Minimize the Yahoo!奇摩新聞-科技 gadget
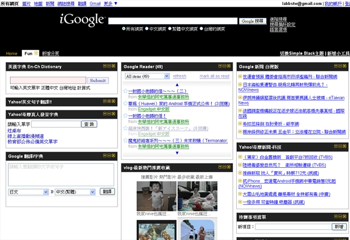Viewport: 350px width, 240px height. (x=340, y=146)
